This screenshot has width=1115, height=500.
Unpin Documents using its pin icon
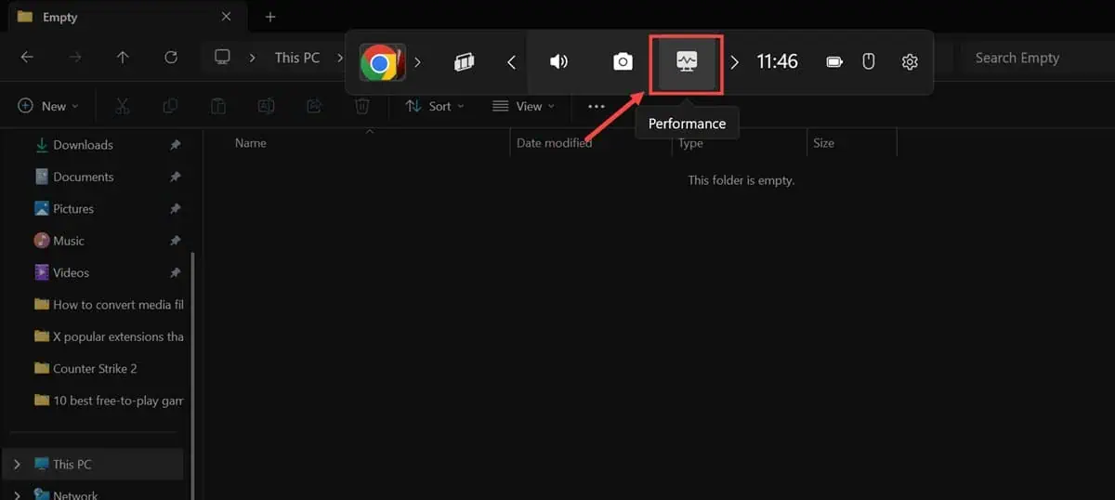click(x=175, y=177)
